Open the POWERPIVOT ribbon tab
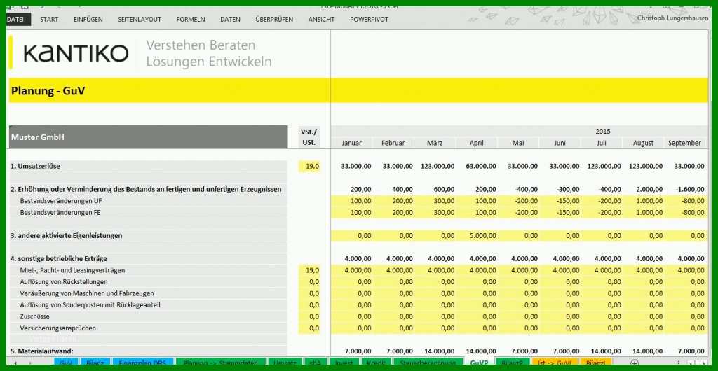 (369, 19)
